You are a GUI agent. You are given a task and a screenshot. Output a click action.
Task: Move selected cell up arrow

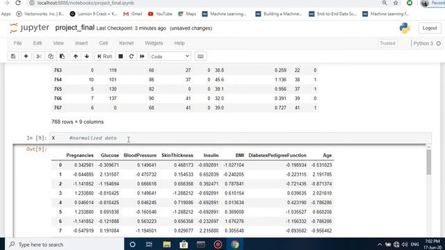tap(76, 56)
